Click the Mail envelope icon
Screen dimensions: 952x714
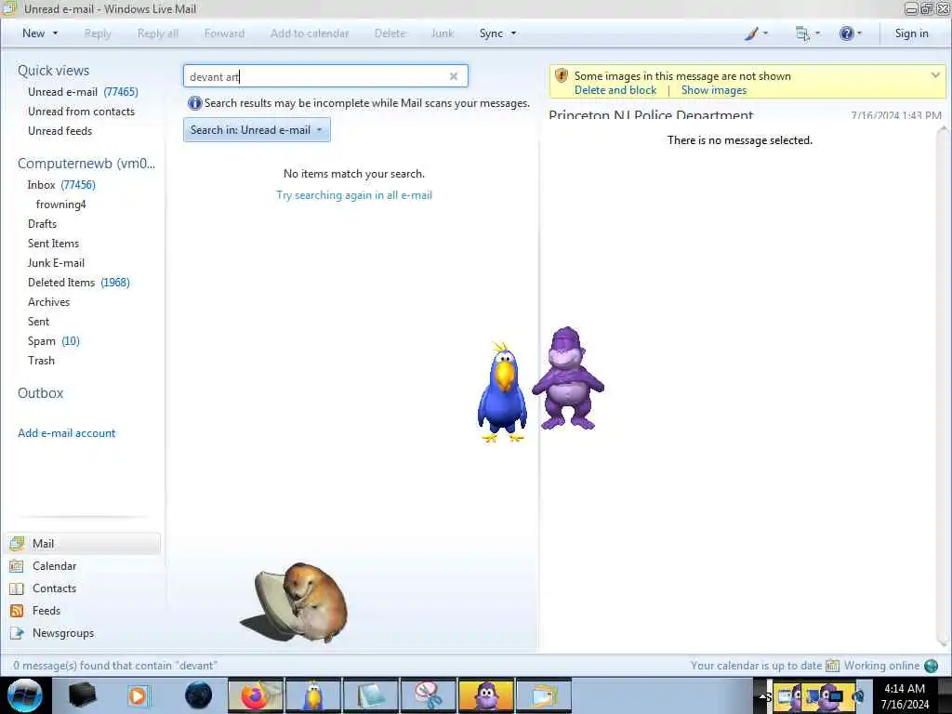pos(17,543)
